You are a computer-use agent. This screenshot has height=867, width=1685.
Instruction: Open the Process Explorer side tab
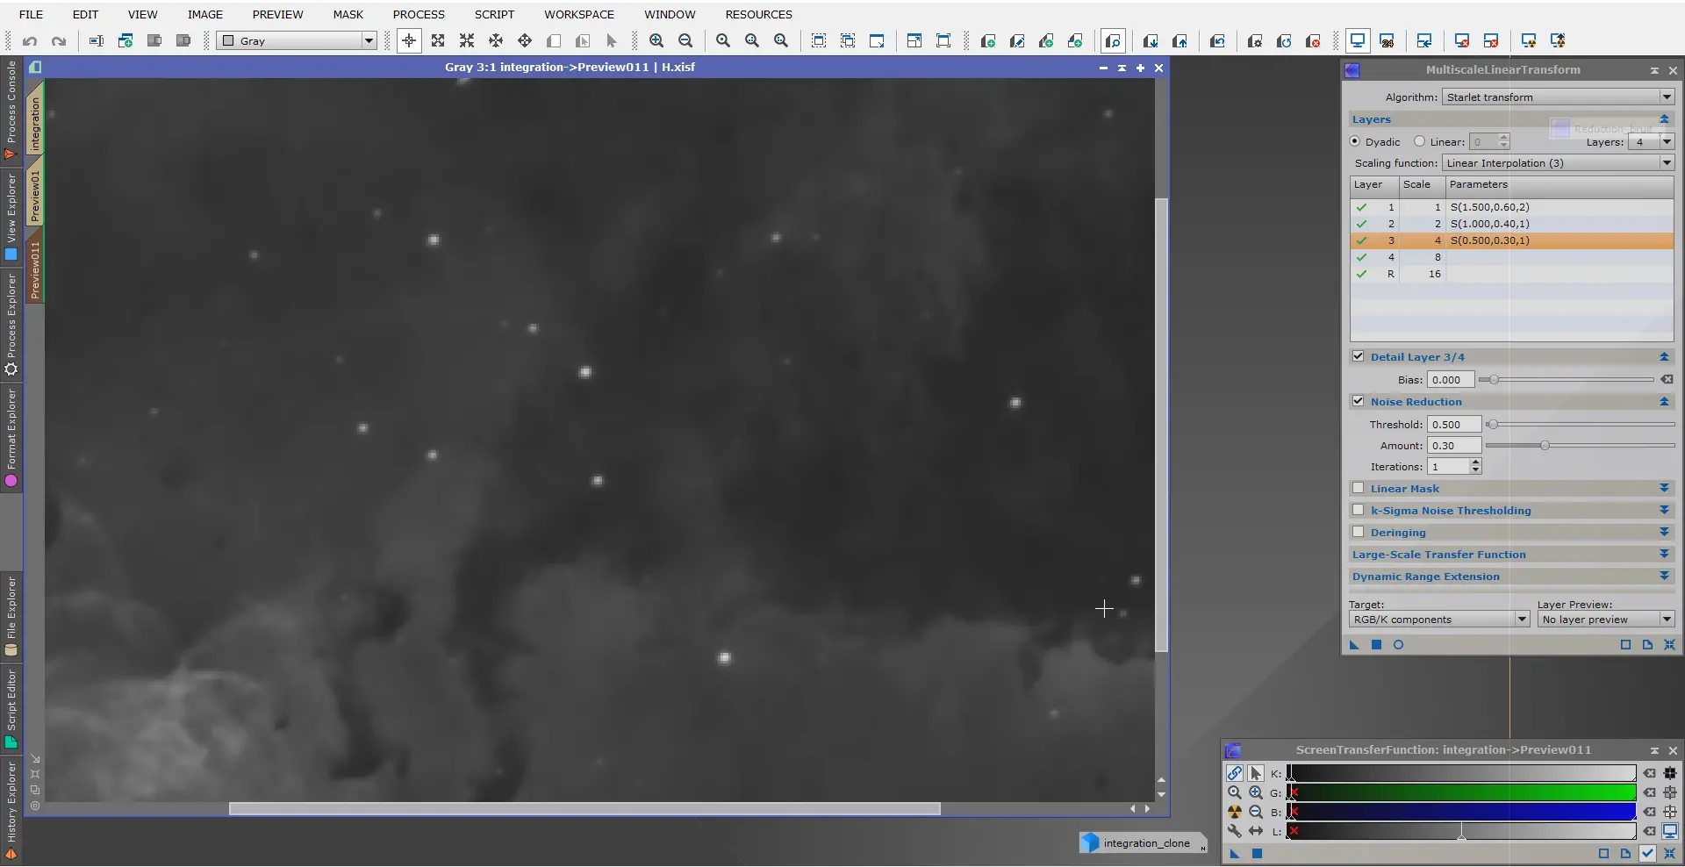coord(11,325)
